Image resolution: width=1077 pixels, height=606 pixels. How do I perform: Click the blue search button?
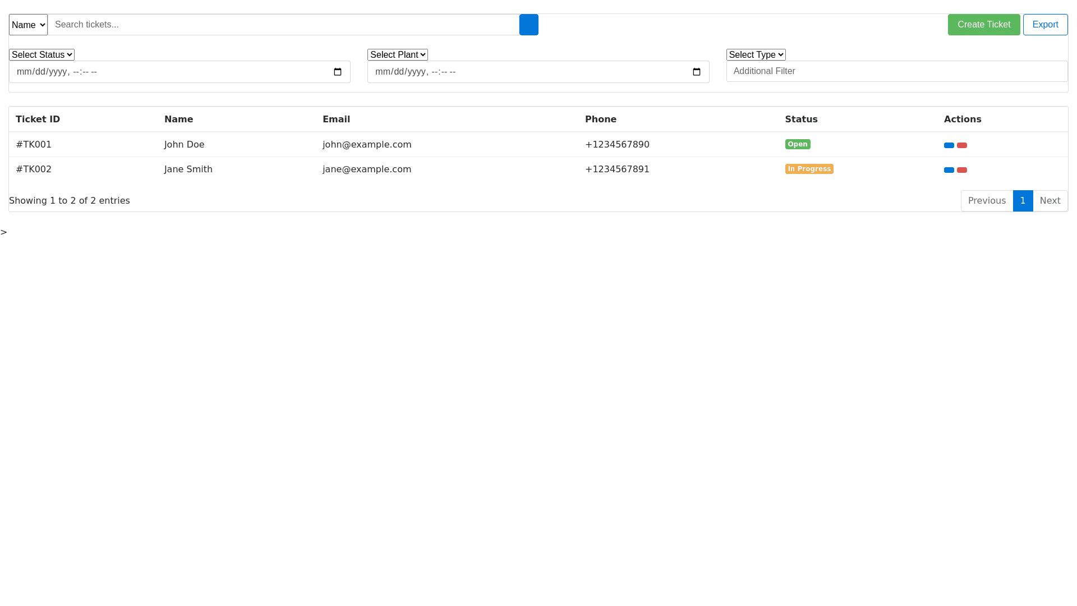(528, 25)
